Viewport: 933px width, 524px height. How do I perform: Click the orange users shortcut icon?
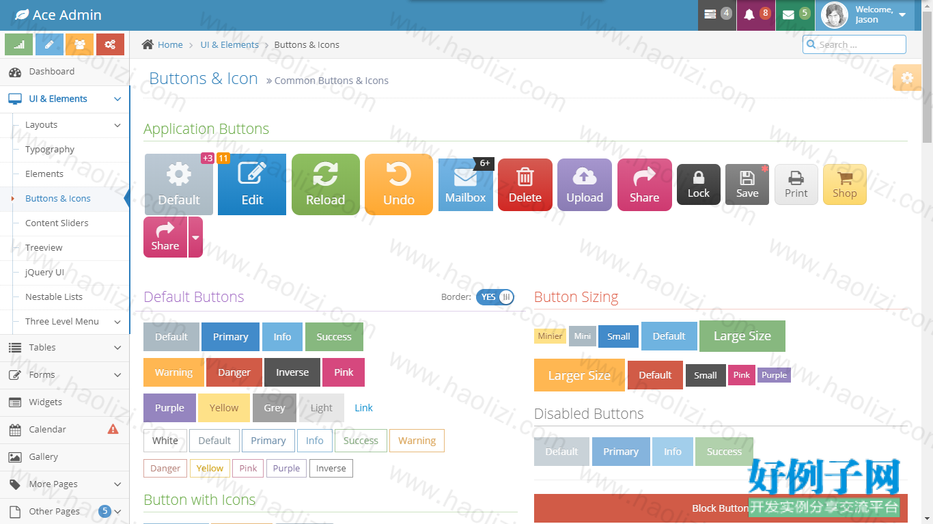(x=80, y=44)
